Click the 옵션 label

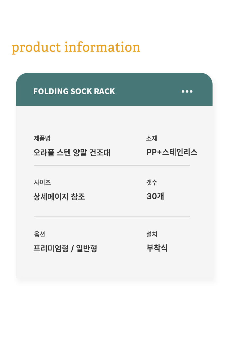pyautogui.click(x=39, y=234)
